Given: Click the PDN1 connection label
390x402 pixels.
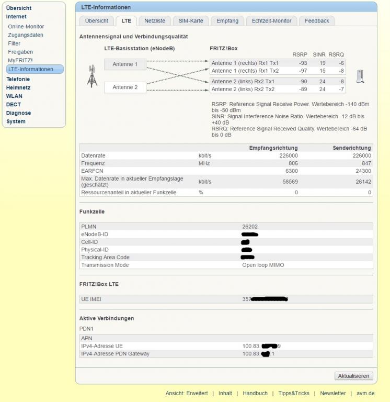Looking at the screenshot, I should 86,329.
